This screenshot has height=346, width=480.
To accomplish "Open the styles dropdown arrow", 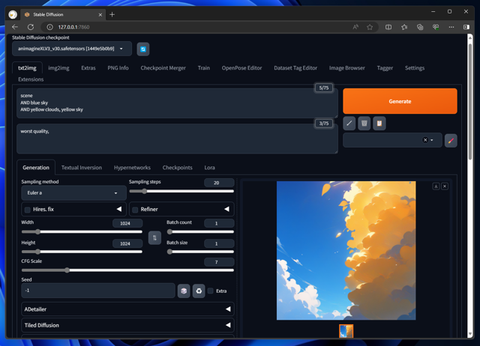I will point(432,140).
